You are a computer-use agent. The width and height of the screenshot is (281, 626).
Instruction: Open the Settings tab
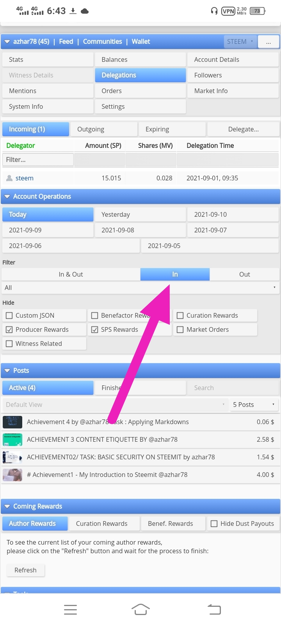tap(140, 106)
